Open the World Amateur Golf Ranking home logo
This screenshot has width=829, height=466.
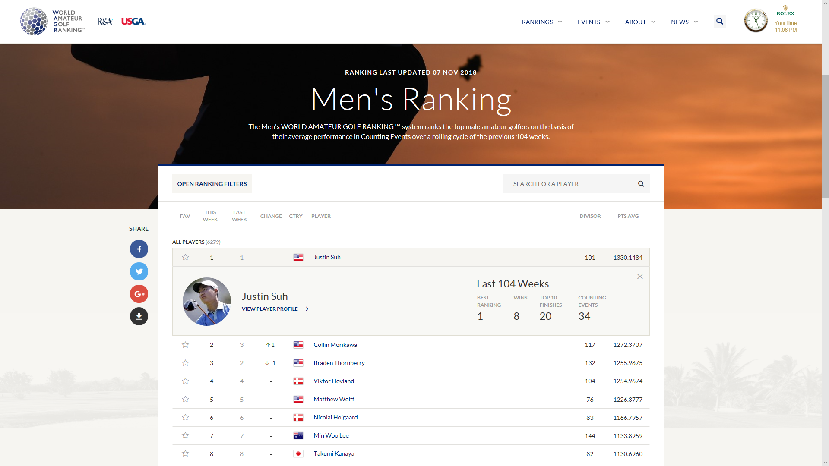coord(52,22)
